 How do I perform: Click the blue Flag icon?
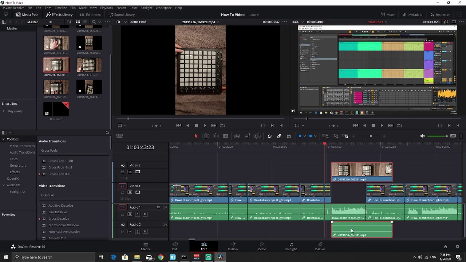pyautogui.click(x=300, y=136)
